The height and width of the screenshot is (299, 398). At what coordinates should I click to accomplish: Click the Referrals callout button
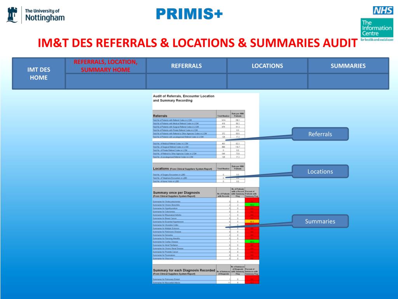coord(320,134)
